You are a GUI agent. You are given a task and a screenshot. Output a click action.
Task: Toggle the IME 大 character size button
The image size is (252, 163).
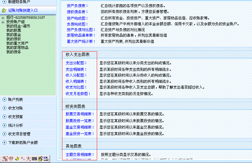(x=28, y=159)
